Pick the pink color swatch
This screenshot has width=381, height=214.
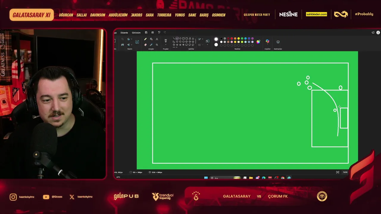232,42
